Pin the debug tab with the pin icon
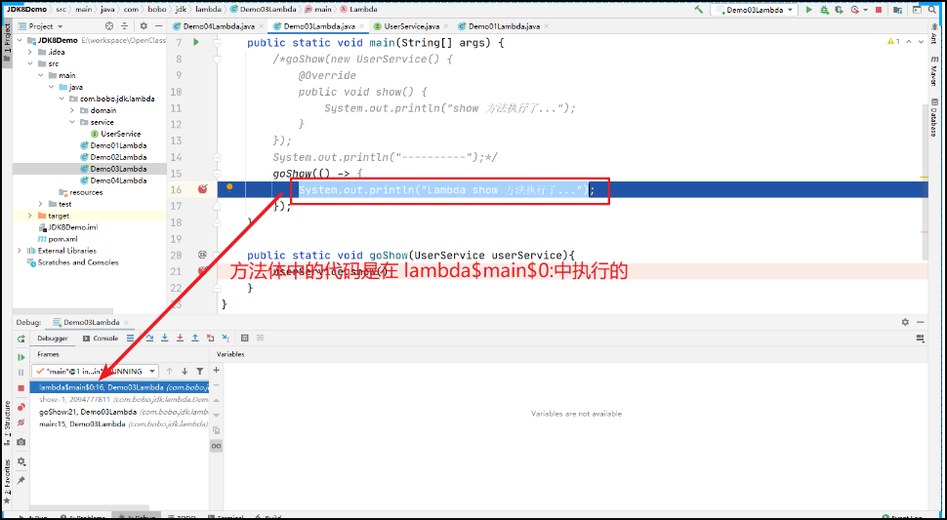 point(21,480)
